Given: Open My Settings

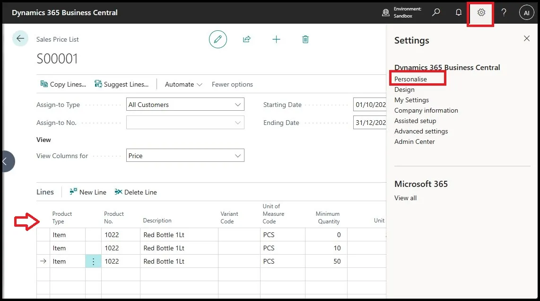Looking at the screenshot, I should (x=411, y=100).
